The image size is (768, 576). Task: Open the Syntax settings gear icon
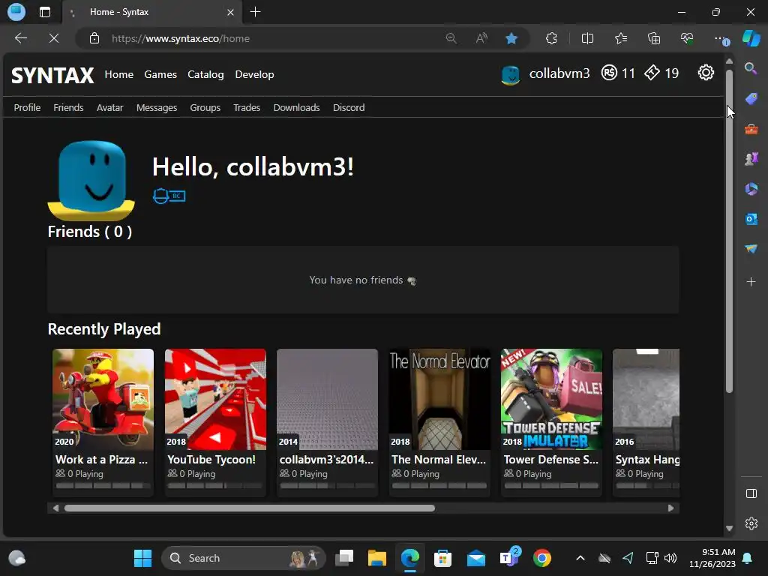706,73
